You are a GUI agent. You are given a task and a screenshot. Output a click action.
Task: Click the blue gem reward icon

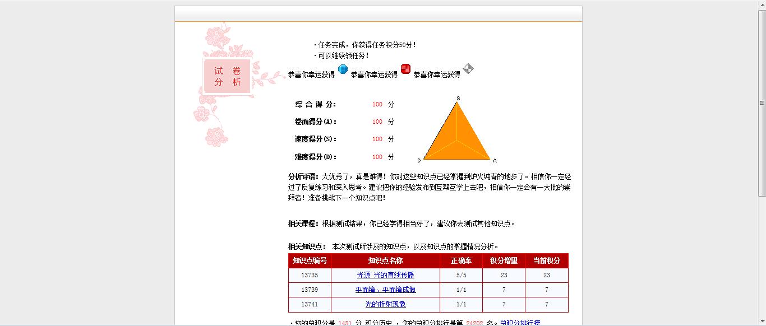[343, 69]
